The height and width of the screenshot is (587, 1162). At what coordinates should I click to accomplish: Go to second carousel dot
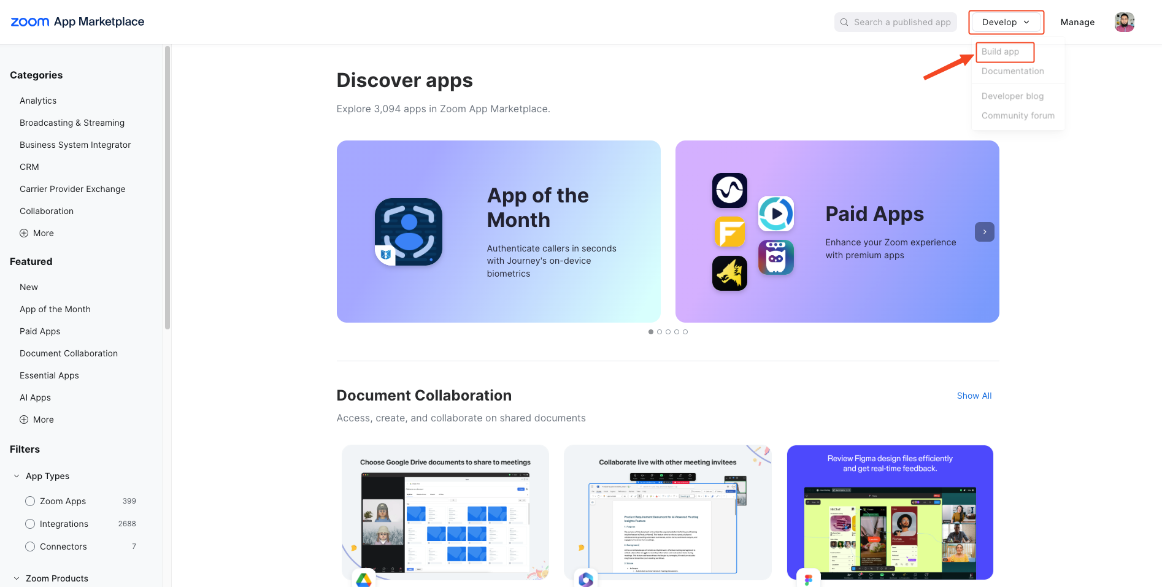pos(660,332)
